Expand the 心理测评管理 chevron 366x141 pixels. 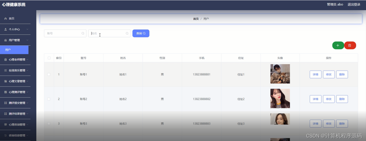(27, 92)
